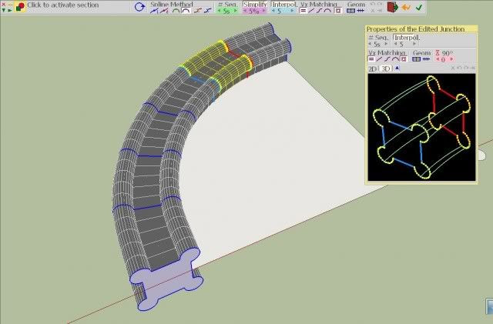The width and height of the screenshot is (493, 324).
Task: Increase Interpol. in Edited Junction panel
Action: 414,44
